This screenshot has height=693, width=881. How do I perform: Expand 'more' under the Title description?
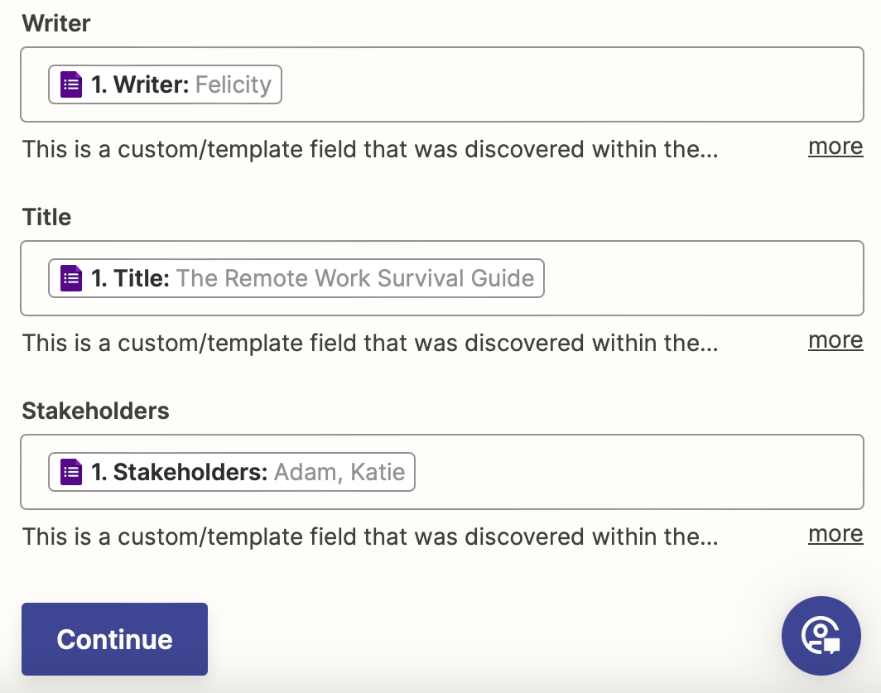(x=835, y=340)
